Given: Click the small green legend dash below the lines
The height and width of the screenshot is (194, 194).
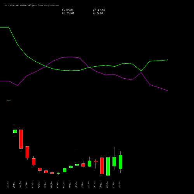Looking at the screenshot, I should (x=9, y=101).
